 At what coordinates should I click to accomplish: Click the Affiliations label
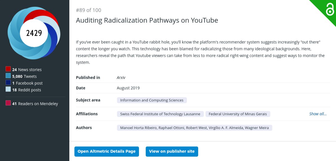click(x=87, y=114)
